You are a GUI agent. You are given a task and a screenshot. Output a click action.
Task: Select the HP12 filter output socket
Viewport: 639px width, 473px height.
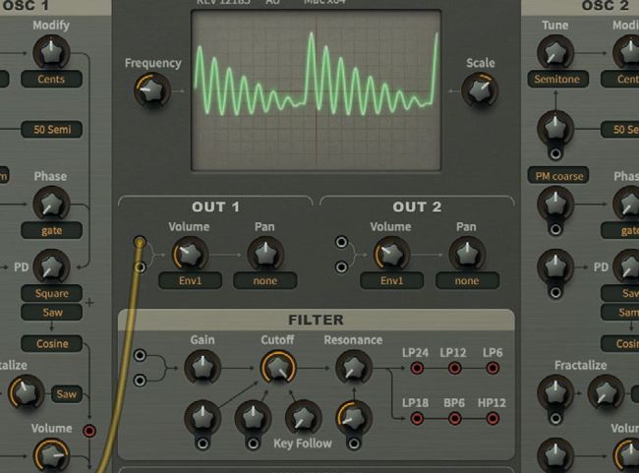[493, 418]
